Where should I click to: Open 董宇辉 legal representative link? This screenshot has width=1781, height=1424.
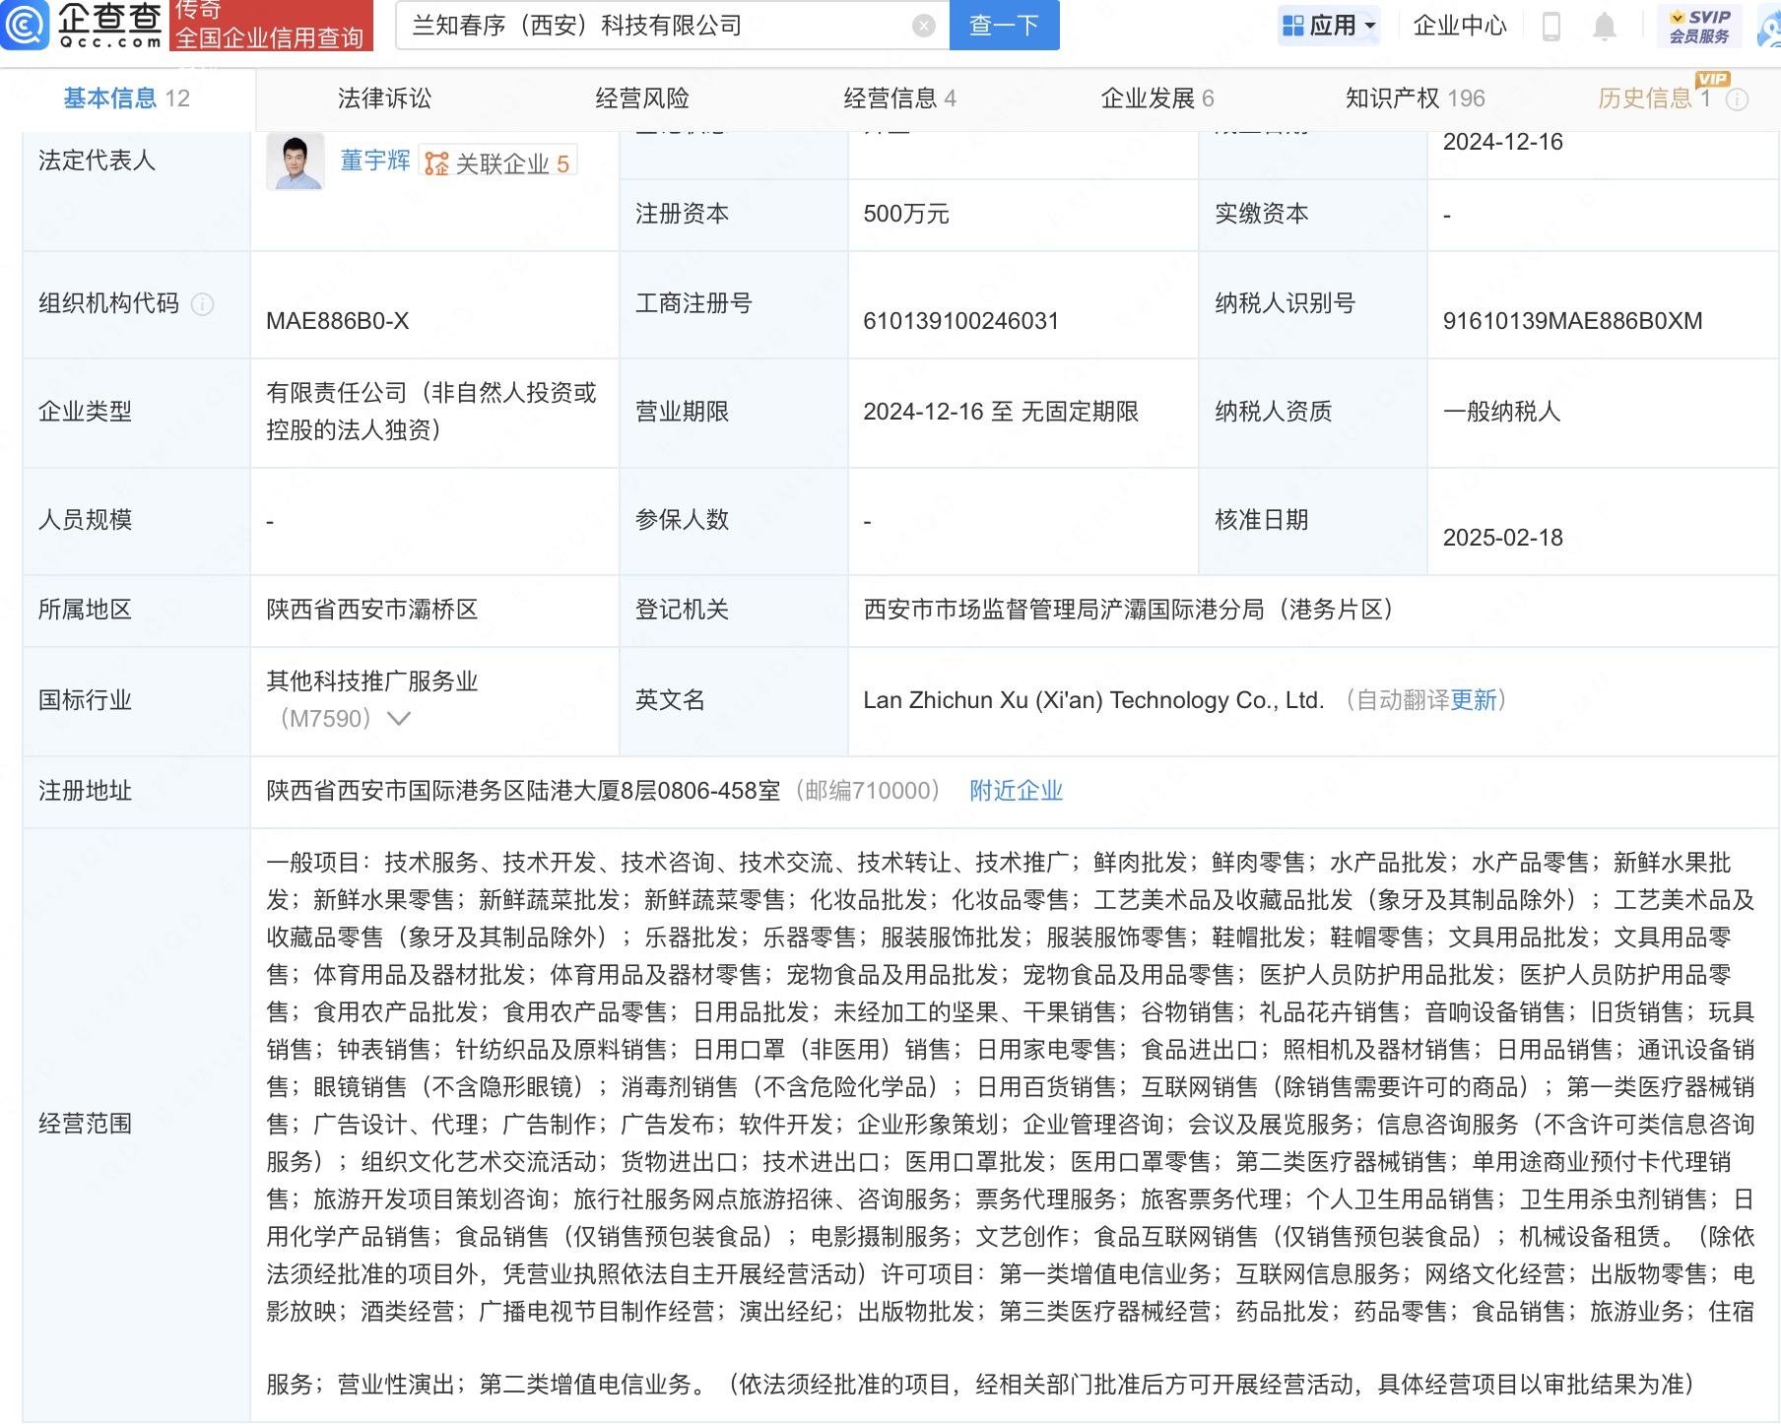click(374, 161)
